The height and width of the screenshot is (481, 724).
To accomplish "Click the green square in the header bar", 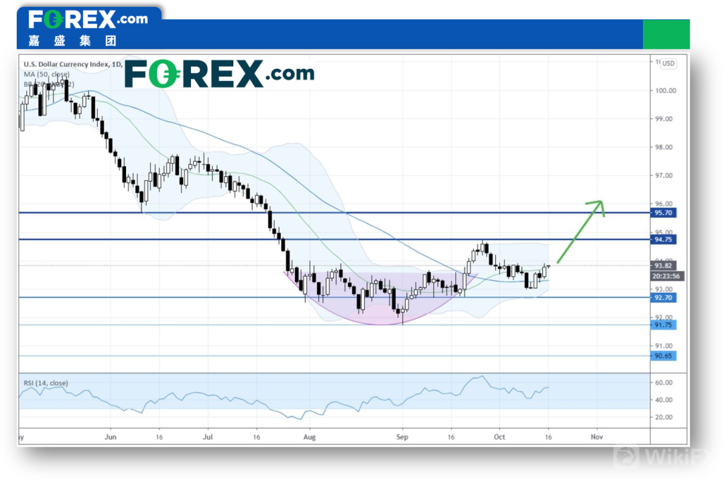I will click(666, 34).
